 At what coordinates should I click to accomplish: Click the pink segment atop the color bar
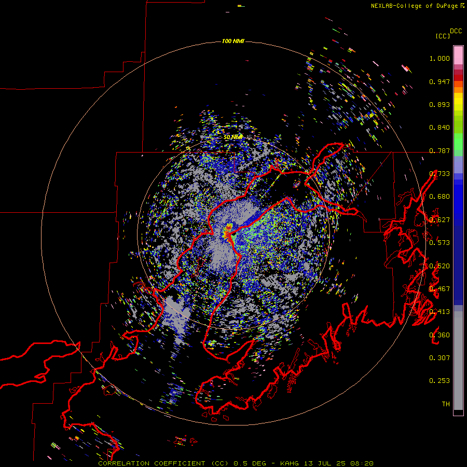click(458, 55)
